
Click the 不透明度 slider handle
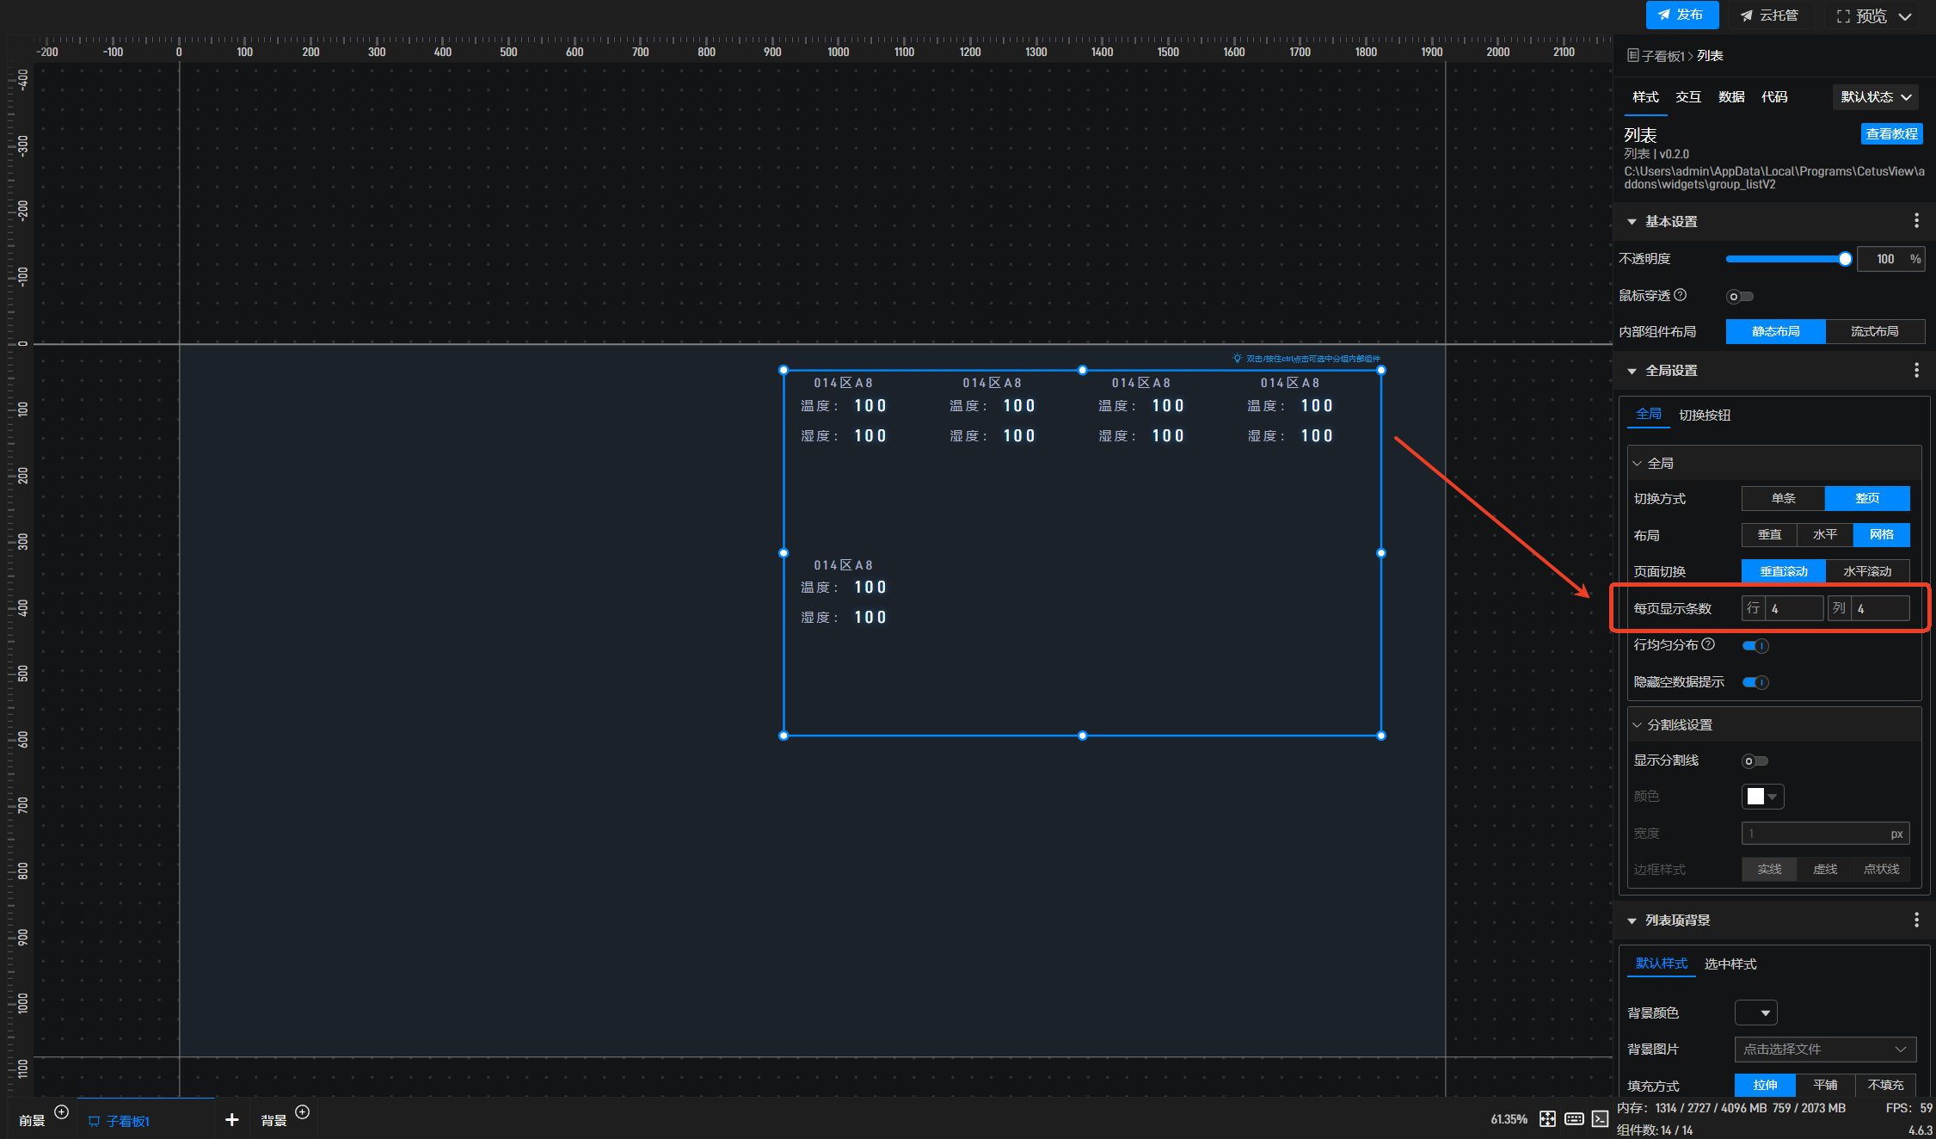1845,259
